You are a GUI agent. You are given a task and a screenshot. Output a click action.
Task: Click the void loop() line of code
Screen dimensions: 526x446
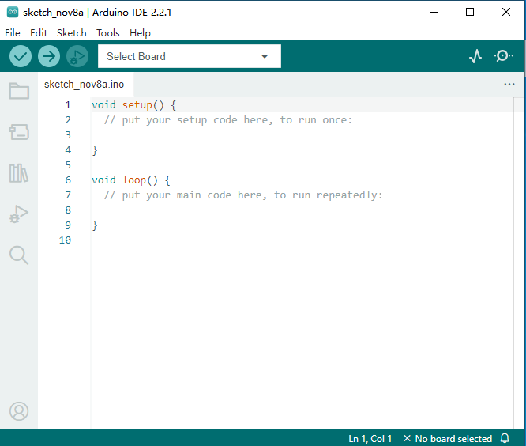click(131, 180)
